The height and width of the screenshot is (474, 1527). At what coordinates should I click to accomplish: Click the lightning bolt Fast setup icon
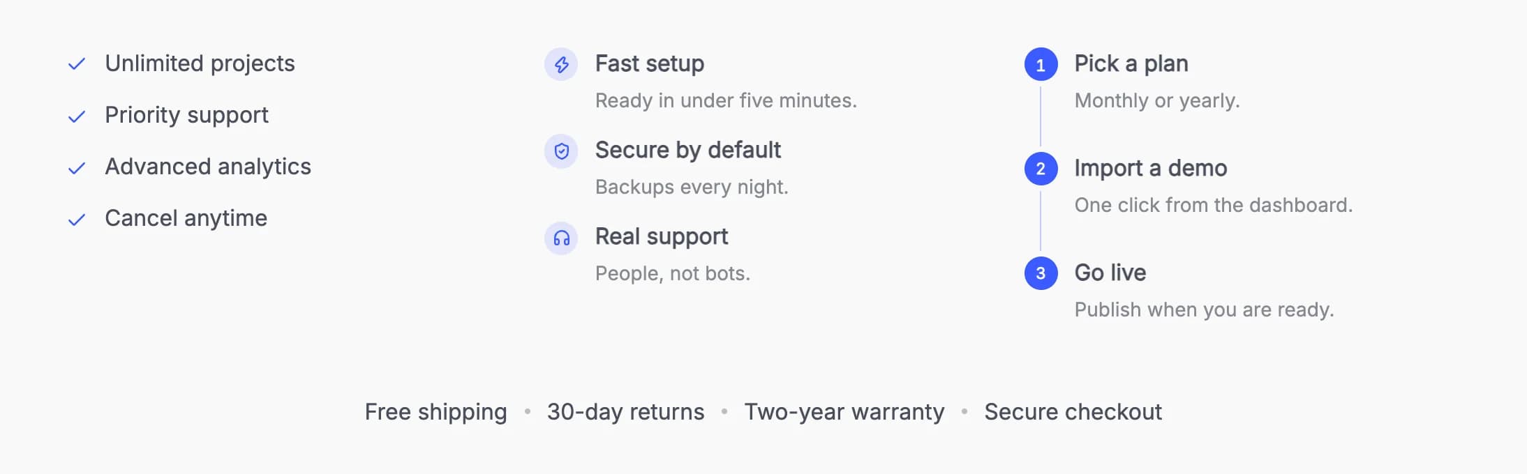coord(561,65)
